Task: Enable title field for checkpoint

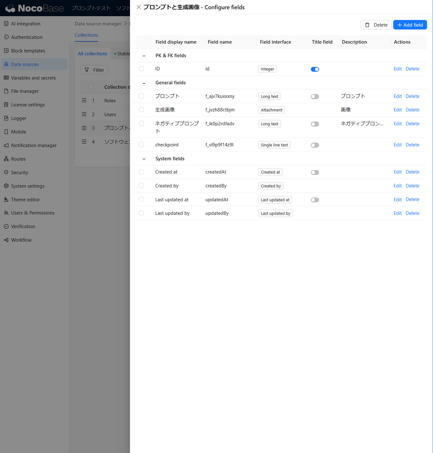Action: point(315,145)
